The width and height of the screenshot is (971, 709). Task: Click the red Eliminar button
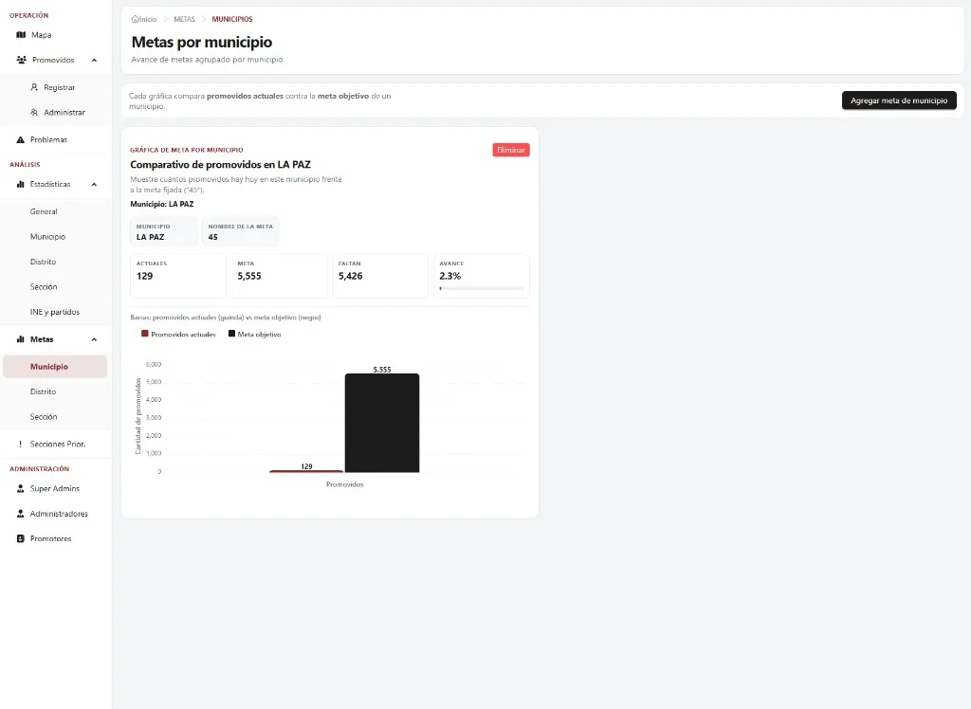point(511,150)
